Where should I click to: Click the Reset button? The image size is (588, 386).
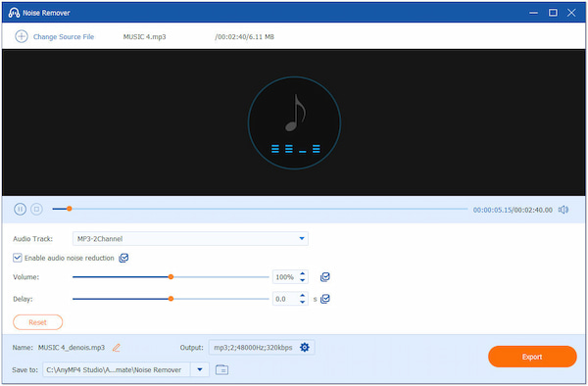38,322
